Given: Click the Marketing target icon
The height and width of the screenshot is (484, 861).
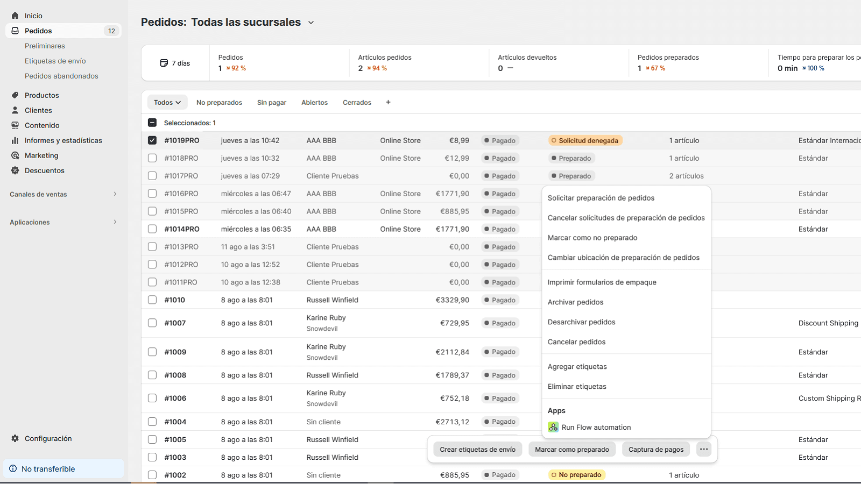Looking at the screenshot, I should tap(15, 155).
